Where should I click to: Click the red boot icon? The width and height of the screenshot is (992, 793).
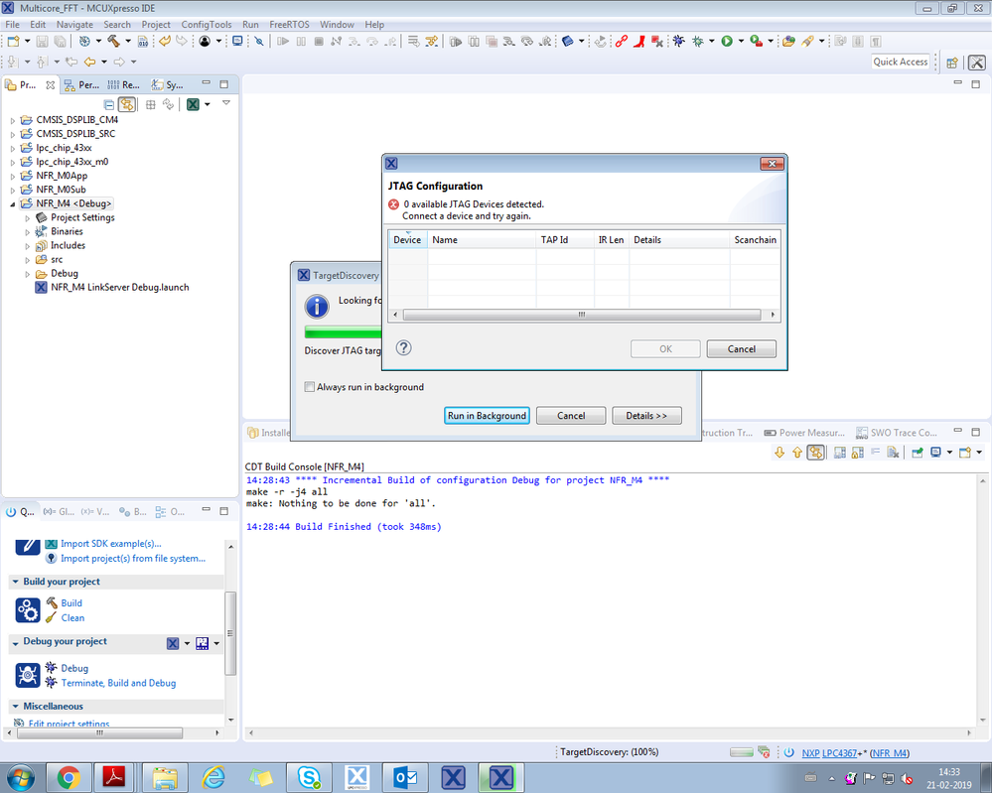tap(638, 41)
